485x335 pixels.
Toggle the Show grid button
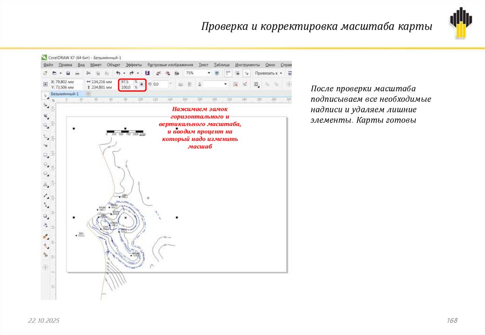pyautogui.click(x=238, y=73)
